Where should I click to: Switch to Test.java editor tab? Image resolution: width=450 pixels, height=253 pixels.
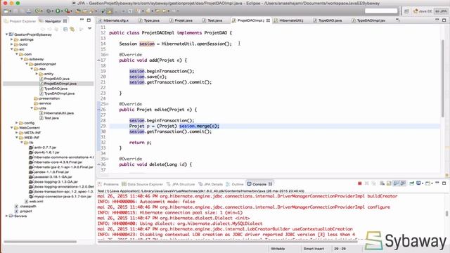pyautogui.click(x=212, y=20)
